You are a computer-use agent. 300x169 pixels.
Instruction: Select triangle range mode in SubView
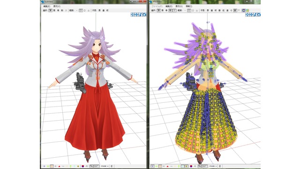point(89,10)
